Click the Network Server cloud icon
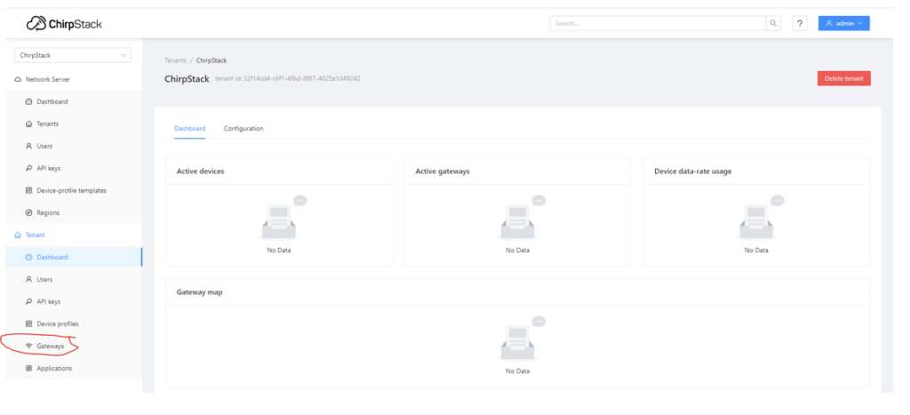Screen dimensions: 910x415 click(x=18, y=79)
